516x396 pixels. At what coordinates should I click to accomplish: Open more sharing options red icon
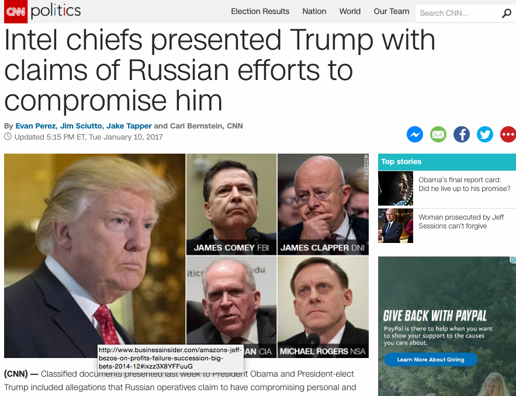tap(508, 134)
